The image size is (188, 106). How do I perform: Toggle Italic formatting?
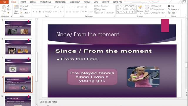pyautogui.click(x=36, y=12)
